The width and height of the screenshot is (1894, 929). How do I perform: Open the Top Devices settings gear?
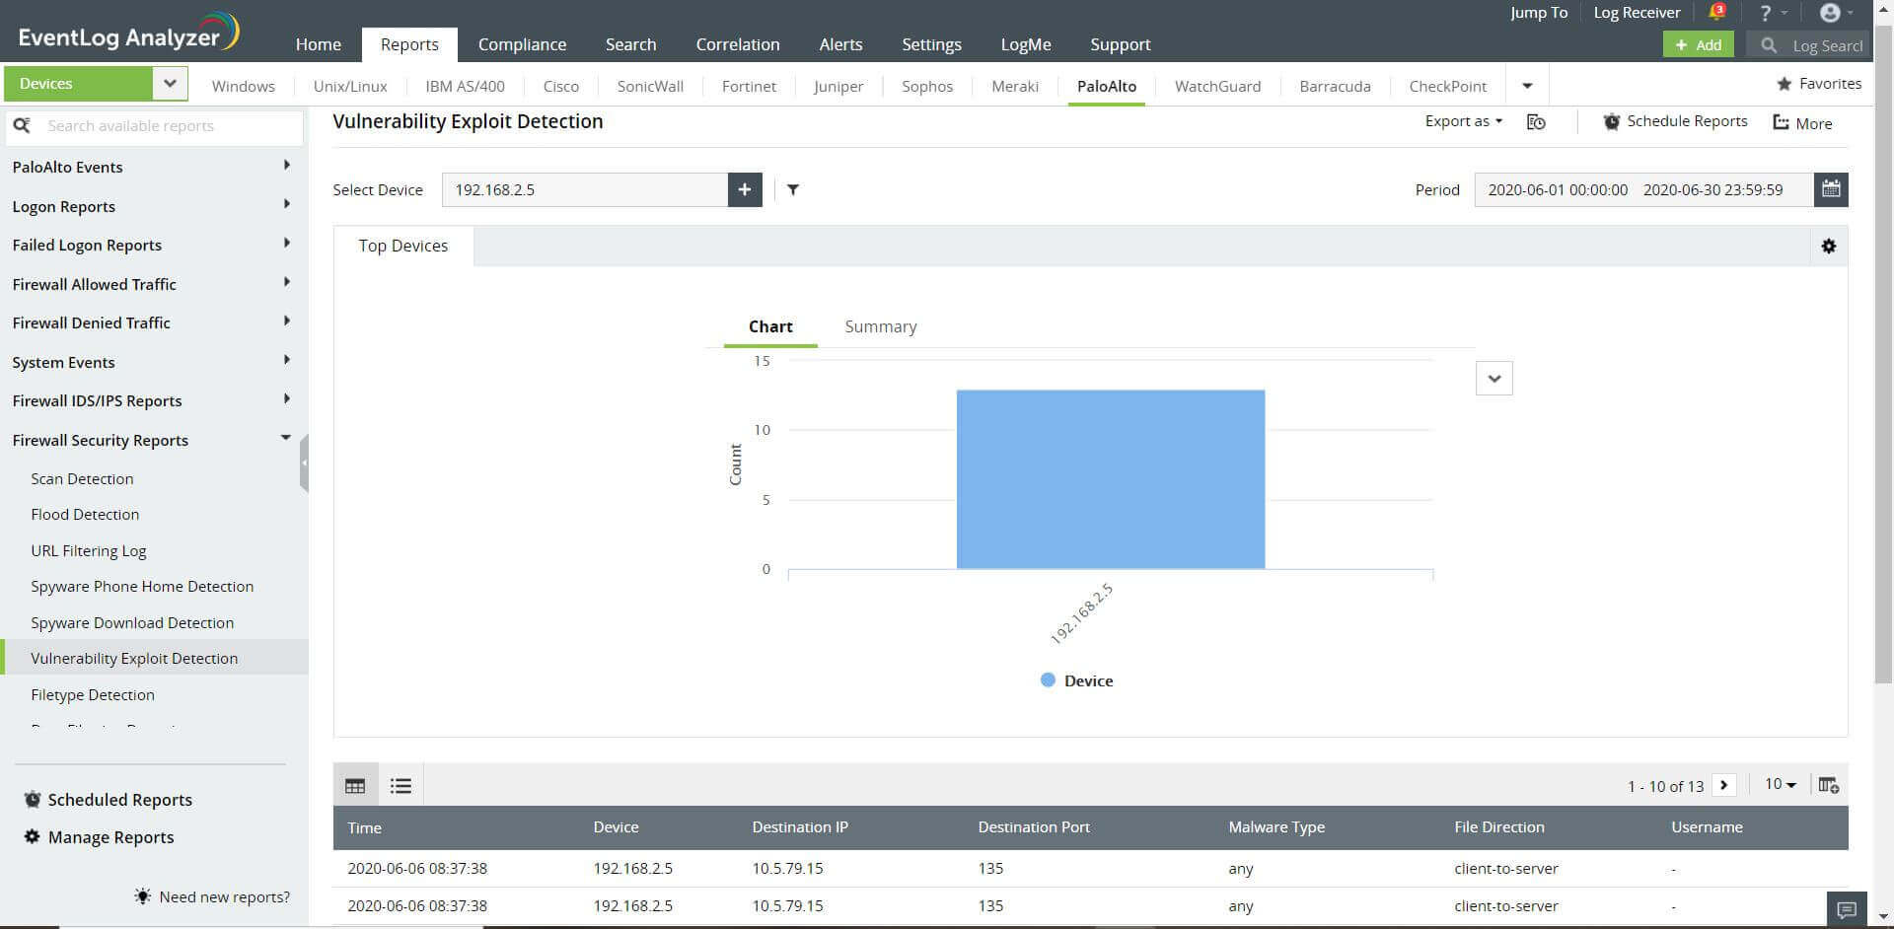(x=1829, y=246)
